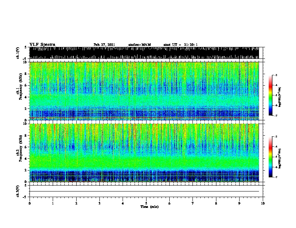Click the log(PSD) label beside ch.2 color bar
296x228 pixels.
[x=280, y=159]
